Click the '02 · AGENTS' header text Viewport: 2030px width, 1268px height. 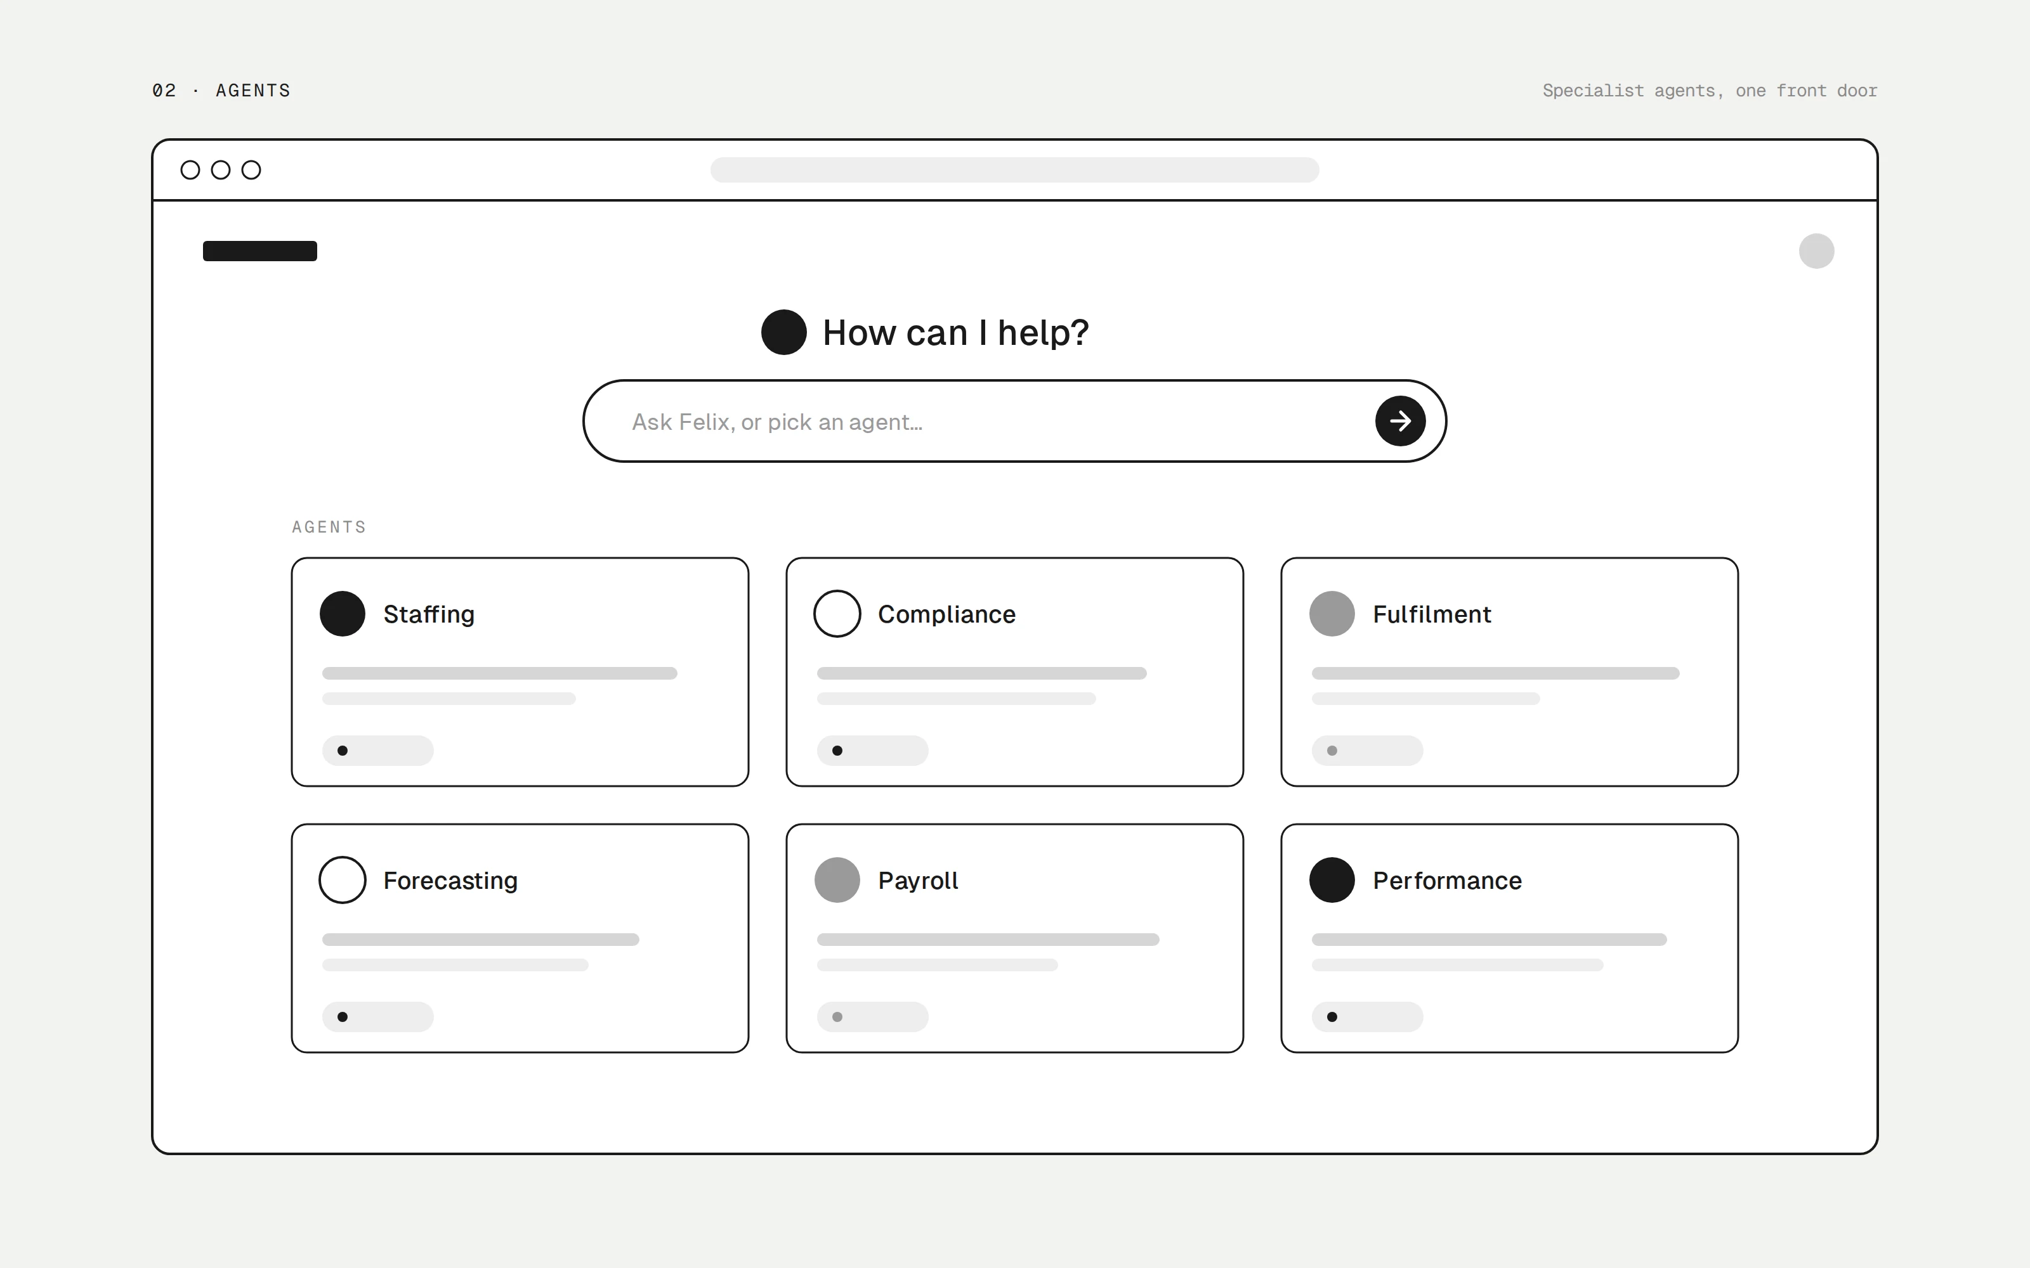(x=221, y=91)
